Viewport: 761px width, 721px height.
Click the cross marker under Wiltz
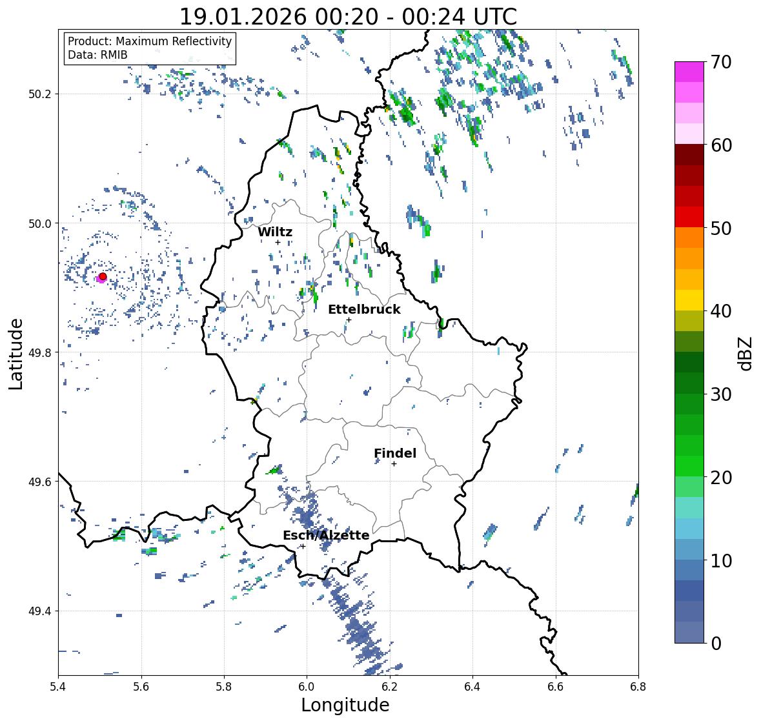pyautogui.click(x=278, y=243)
